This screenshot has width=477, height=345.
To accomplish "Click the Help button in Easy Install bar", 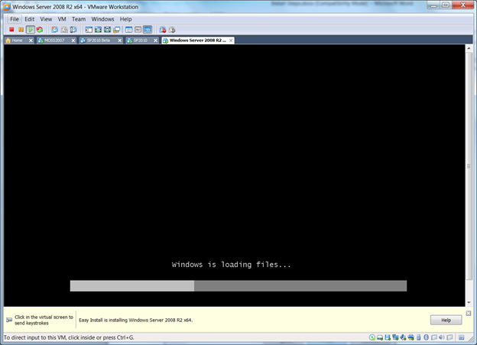I will pos(446,320).
